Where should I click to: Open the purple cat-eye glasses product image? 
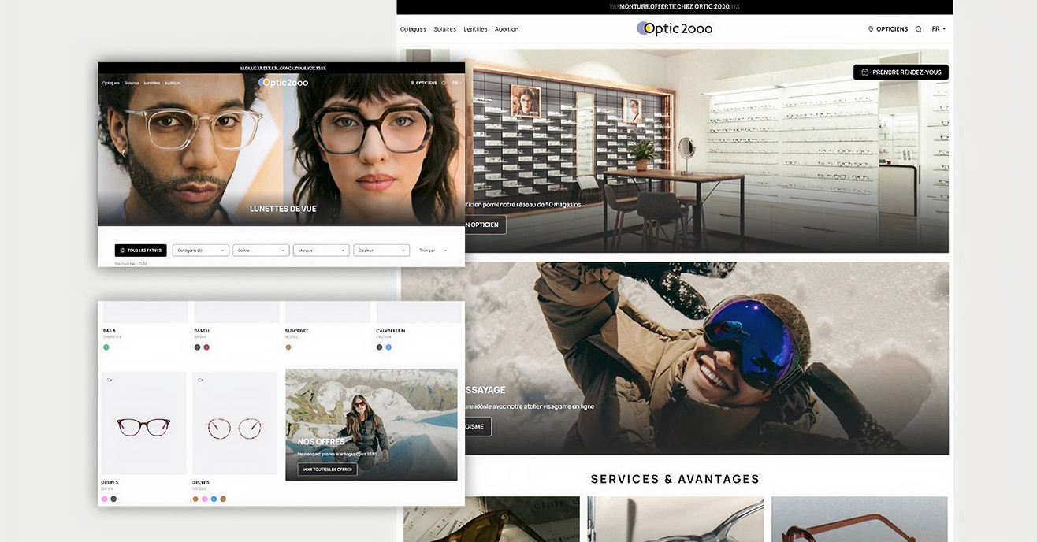[x=143, y=424]
